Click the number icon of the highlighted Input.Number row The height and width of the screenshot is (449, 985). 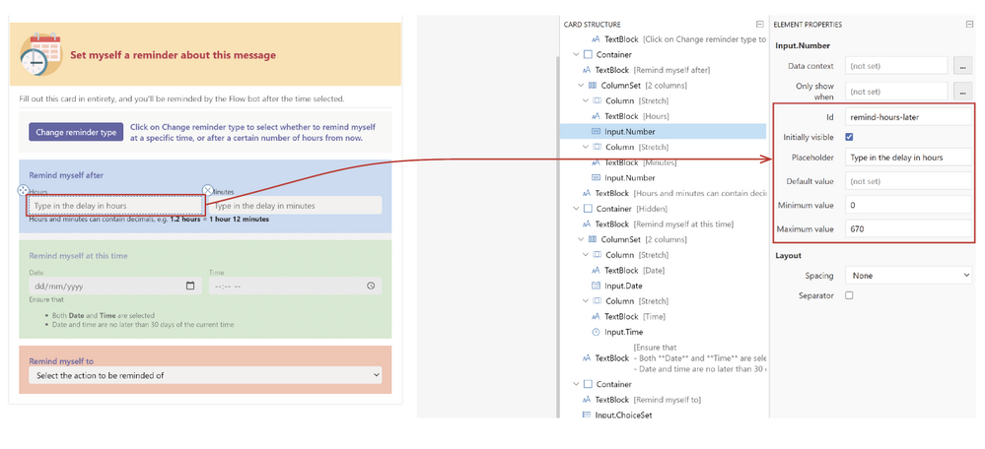[x=597, y=132]
